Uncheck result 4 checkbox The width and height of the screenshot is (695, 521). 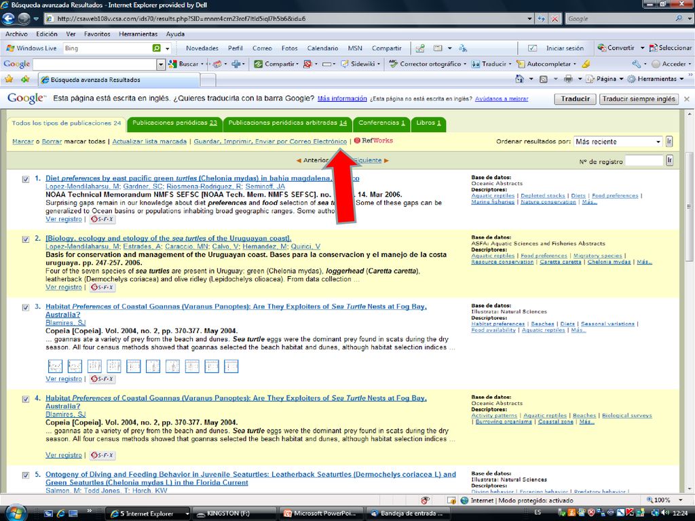(26, 399)
